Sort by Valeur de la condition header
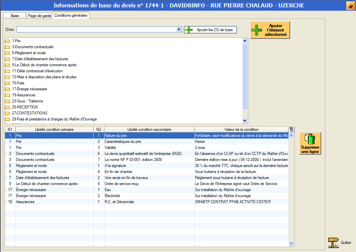Screen dimensions: 356x252 click(x=241, y=130)
